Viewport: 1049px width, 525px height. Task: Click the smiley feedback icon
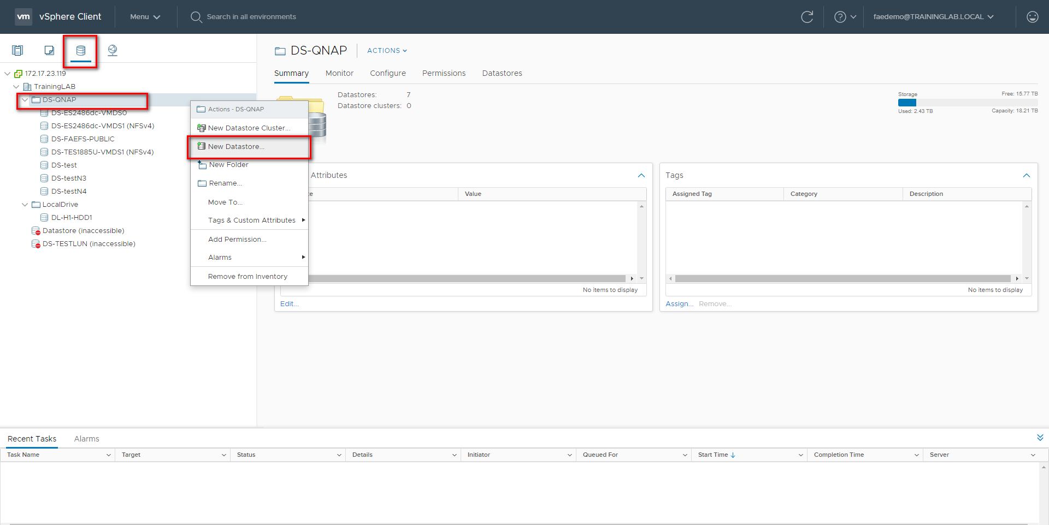(x=1032, y=17)
